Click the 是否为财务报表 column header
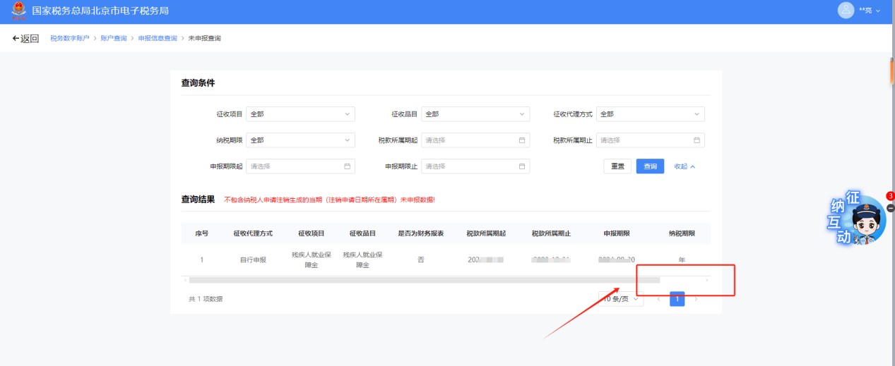This screenshot has width=895, height=366. (421, 233)
